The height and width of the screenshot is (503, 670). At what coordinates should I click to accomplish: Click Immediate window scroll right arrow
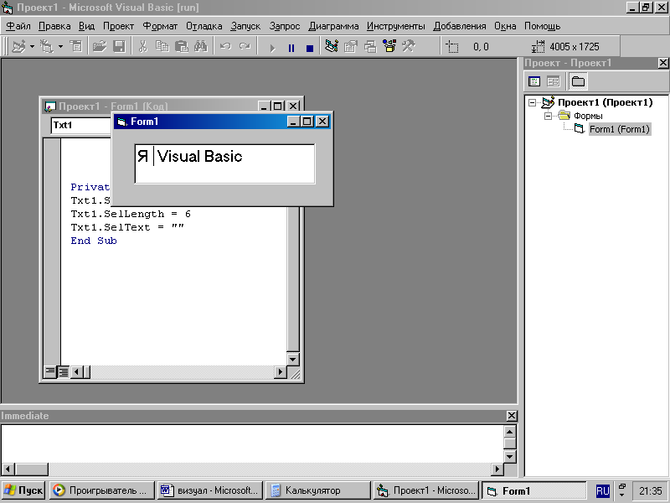point(497,469)
